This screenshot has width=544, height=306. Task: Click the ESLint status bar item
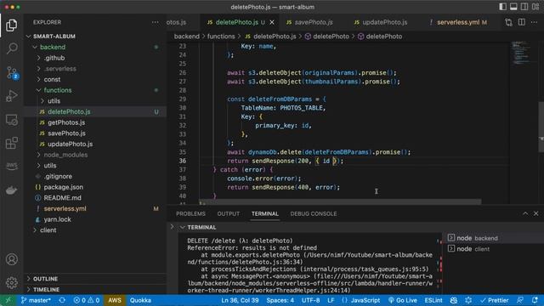(433, 300)
